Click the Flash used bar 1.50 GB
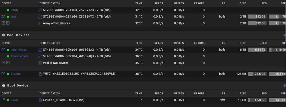The width and height of the screenshot is (286, 107). 257,100
